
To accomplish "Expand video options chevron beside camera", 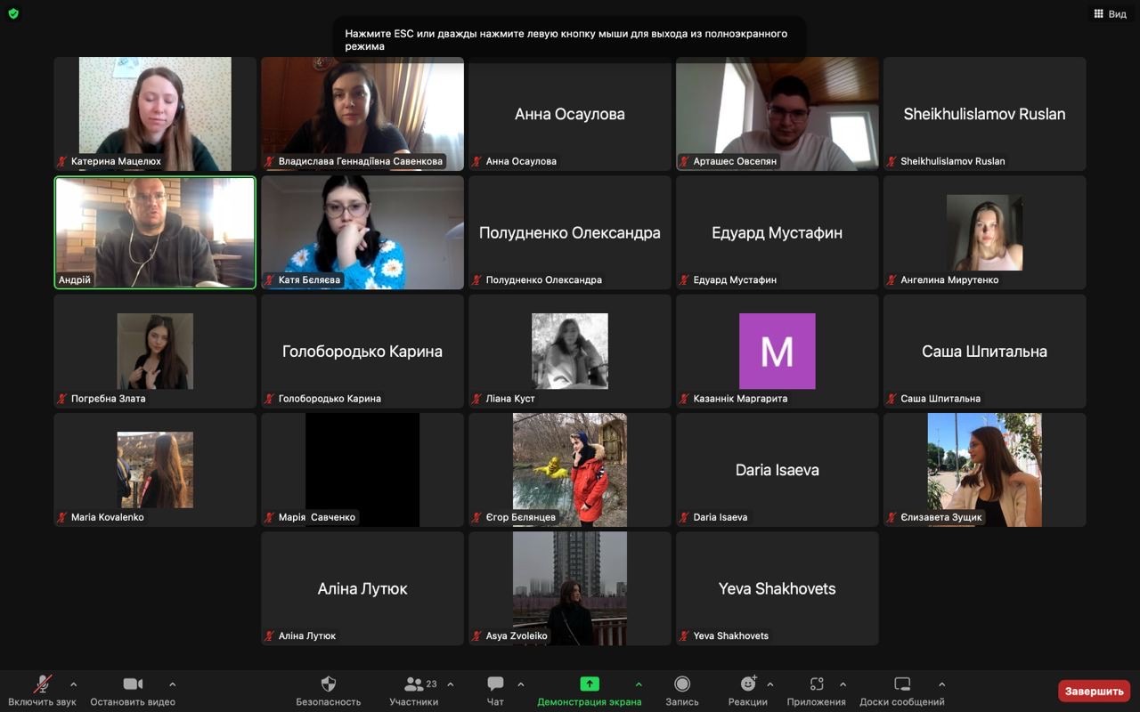I will coord(172,684).
